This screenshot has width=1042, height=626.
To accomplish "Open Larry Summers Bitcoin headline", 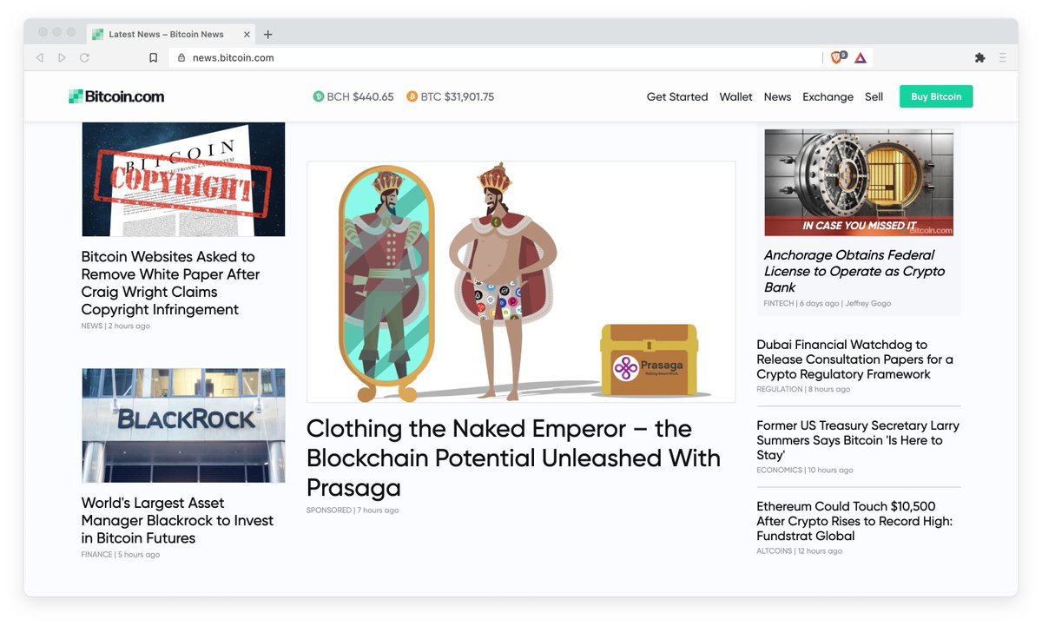I will click(x=858, y=440).
